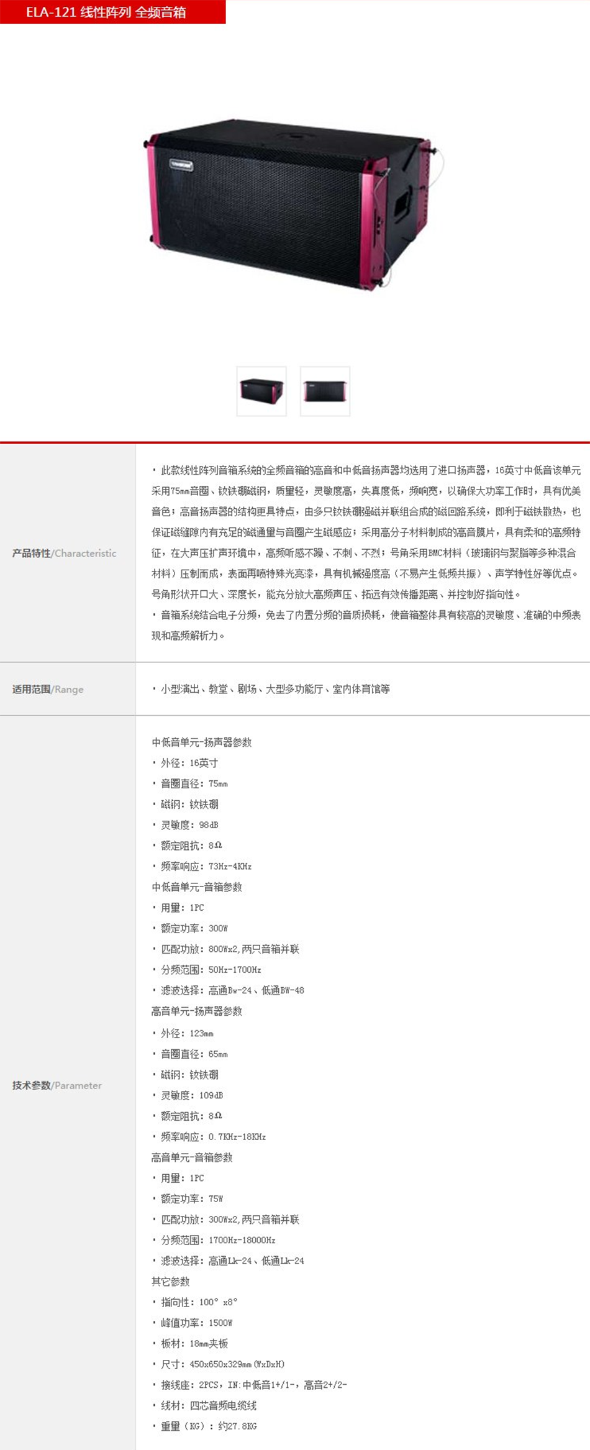Click the 中低音单元-音箱参数 heading
Viewport: 590px width, 1450px height.
click(197, 887)
